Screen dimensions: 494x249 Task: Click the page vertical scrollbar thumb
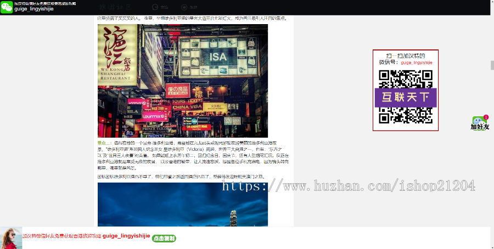pos(492,65)
